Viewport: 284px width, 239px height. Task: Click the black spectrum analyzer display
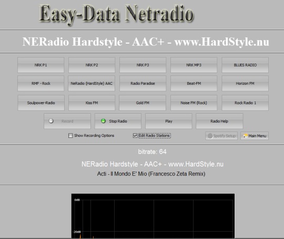(153, 216)
